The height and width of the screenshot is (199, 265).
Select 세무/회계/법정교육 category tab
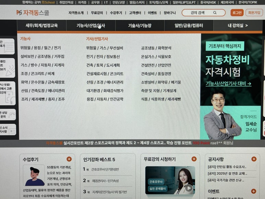pos(42,25)
